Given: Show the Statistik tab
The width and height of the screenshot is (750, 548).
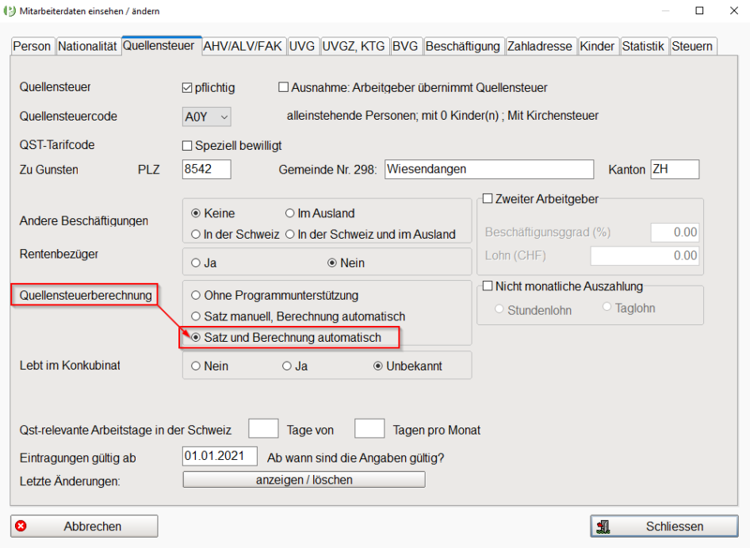Looking at the screenshot, I should coord(644,47).
